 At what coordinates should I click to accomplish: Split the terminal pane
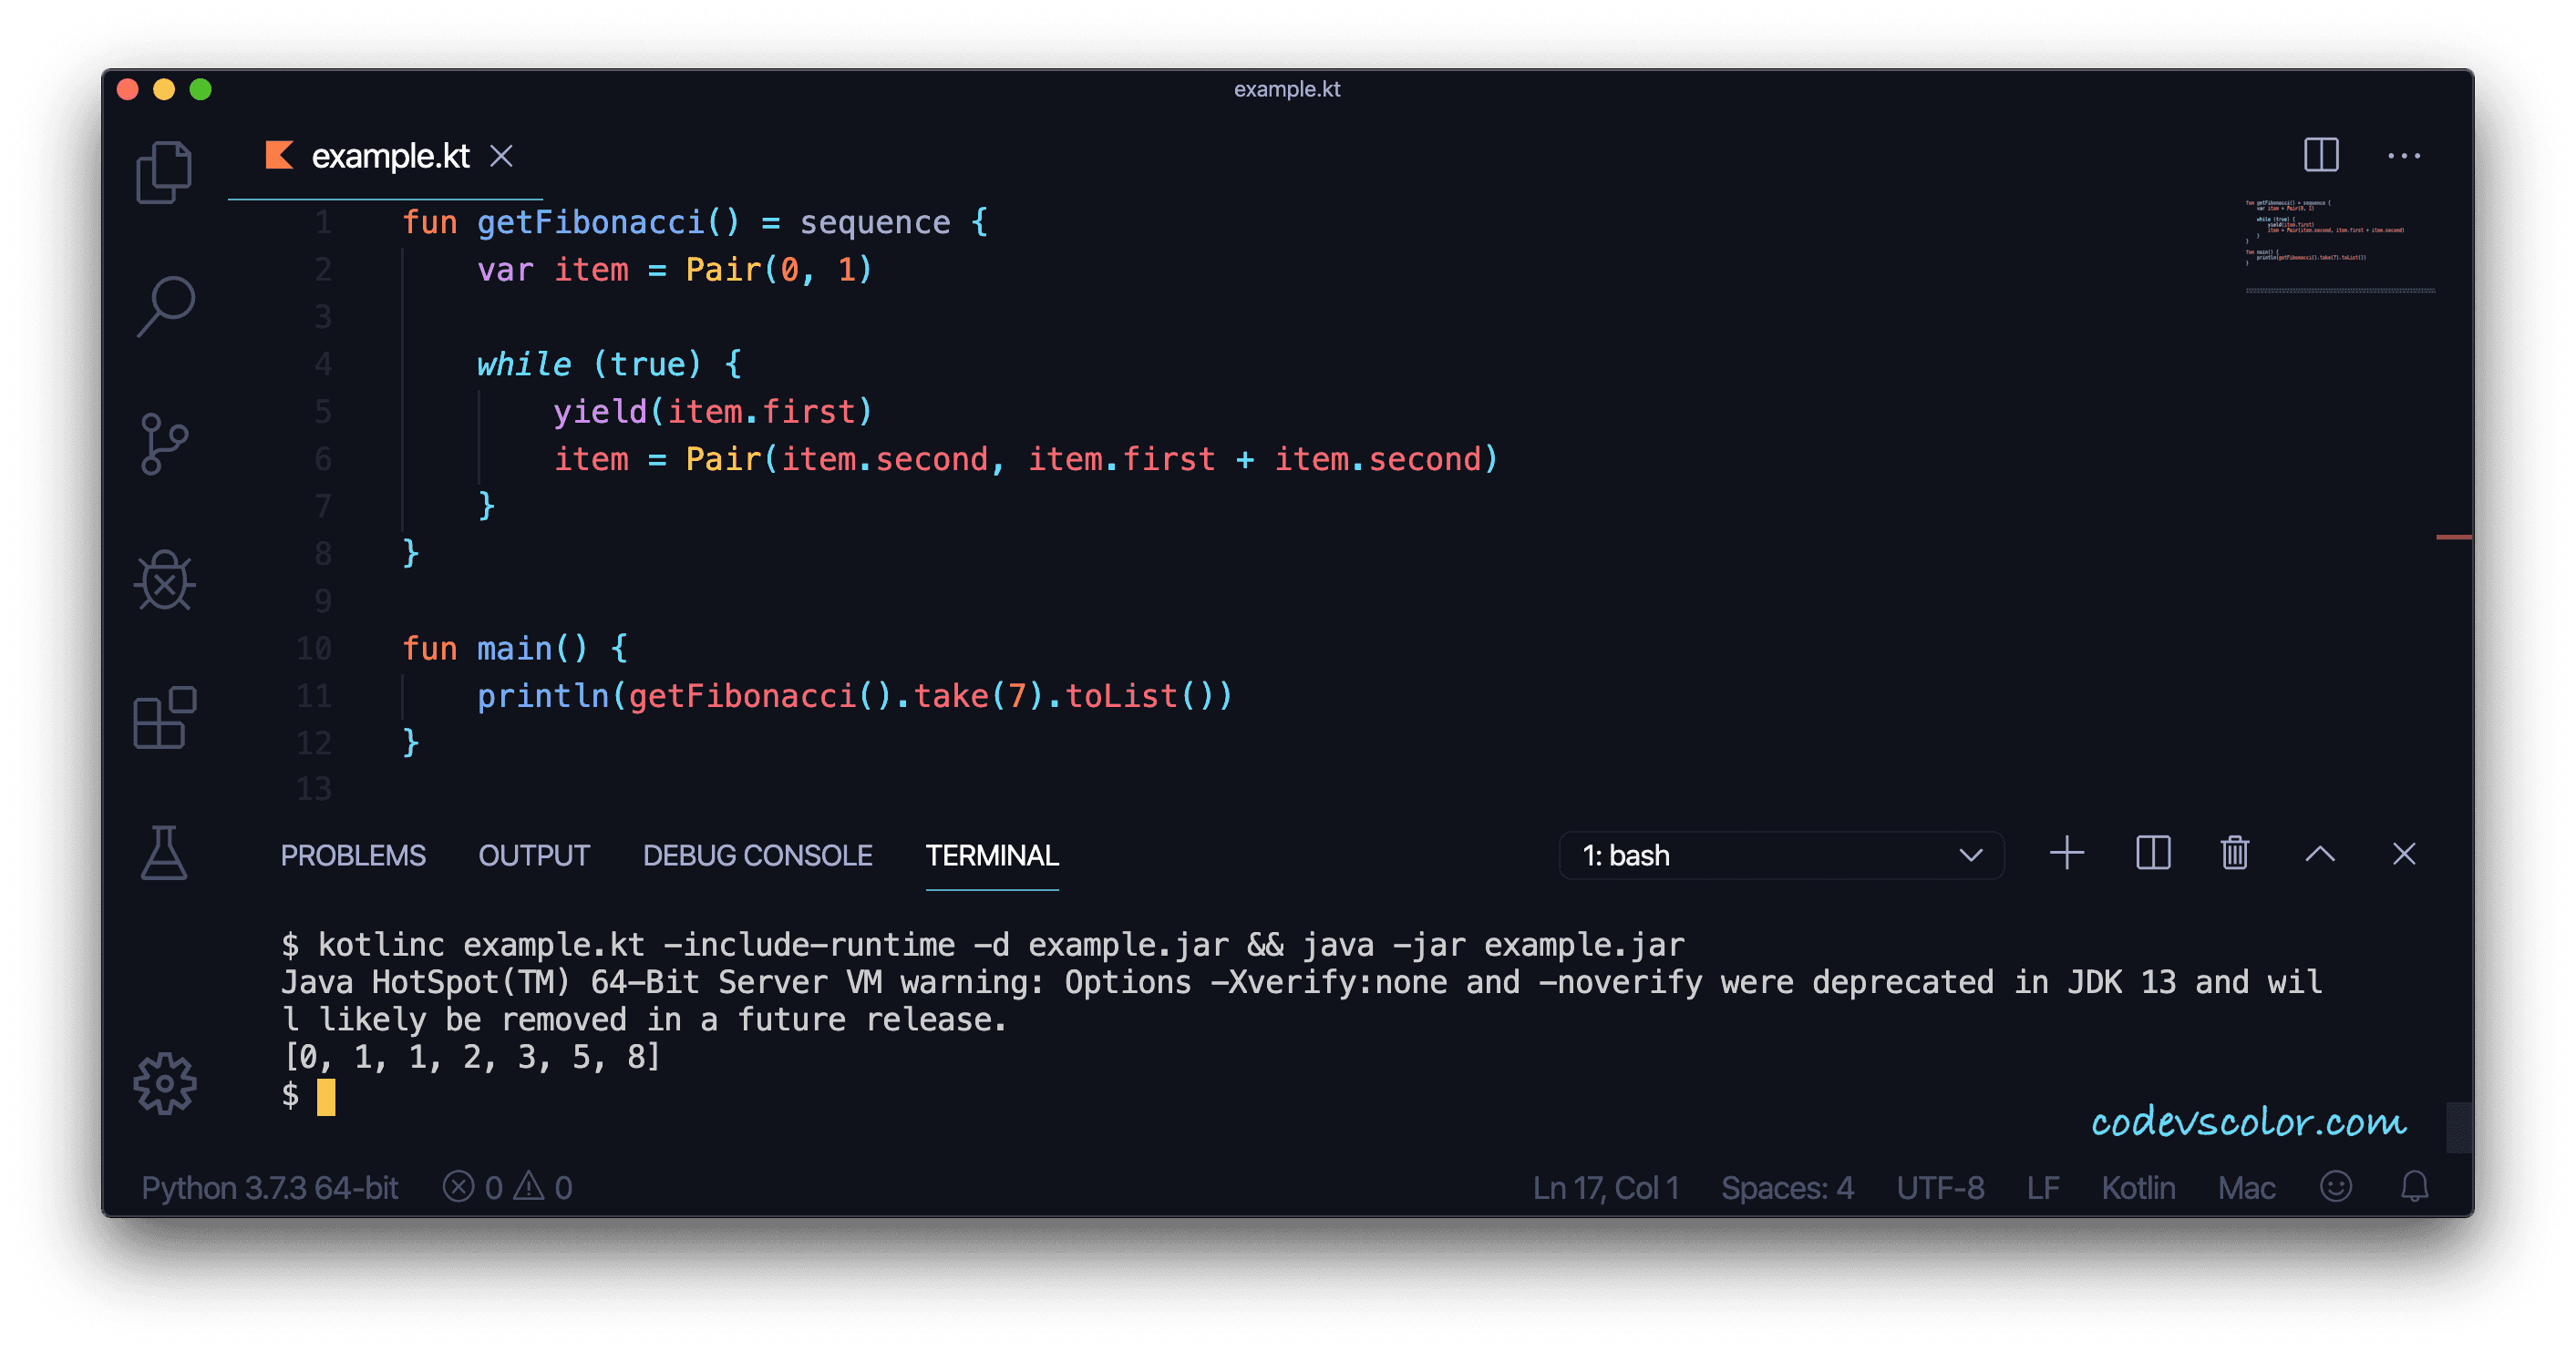point(2152,854)
